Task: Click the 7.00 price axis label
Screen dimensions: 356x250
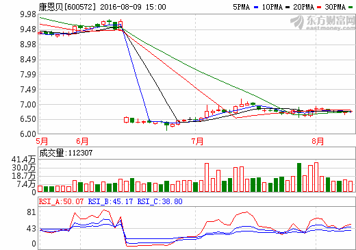Action: (28, 105)
